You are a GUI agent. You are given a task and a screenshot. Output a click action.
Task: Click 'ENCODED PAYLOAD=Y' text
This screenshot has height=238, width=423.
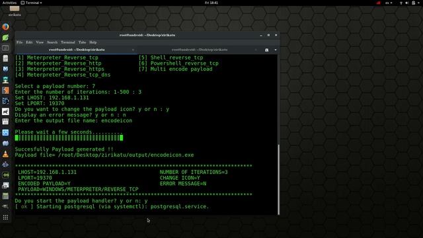44,184
